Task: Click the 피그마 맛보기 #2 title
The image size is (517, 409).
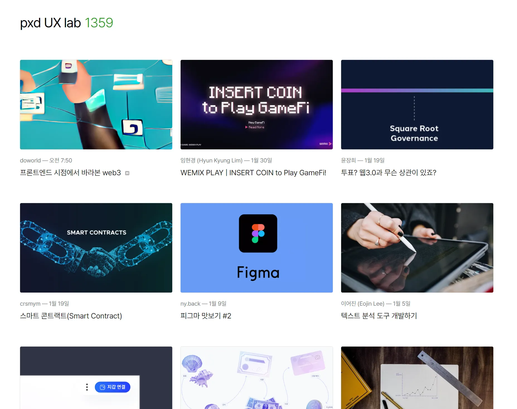Action: (206, 316)
